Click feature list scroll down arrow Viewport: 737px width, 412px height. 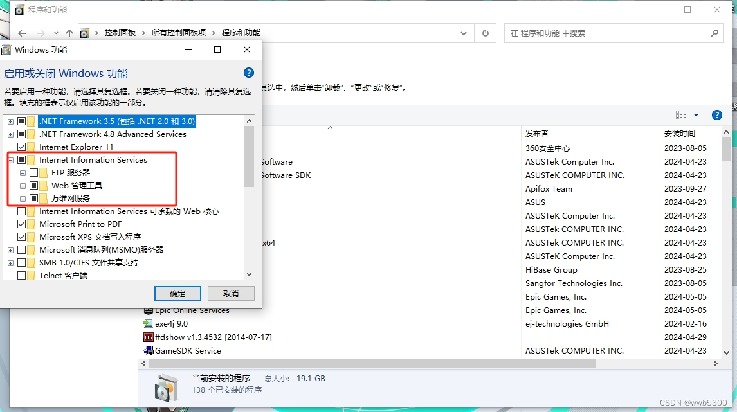pyautogui.click(x=249, y=274)
